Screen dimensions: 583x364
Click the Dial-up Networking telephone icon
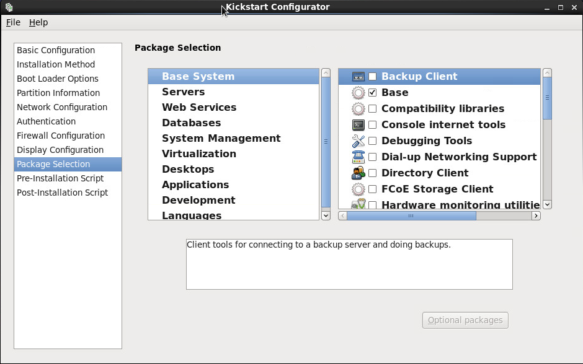coord(358,157)
